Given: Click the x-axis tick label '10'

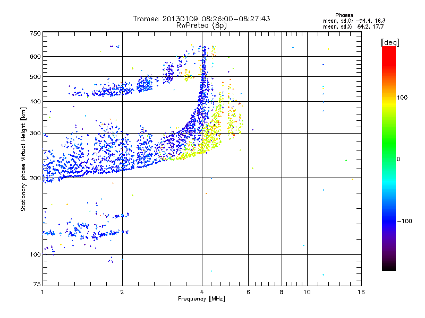Looking at the screenshot, I should click(307, 292).
